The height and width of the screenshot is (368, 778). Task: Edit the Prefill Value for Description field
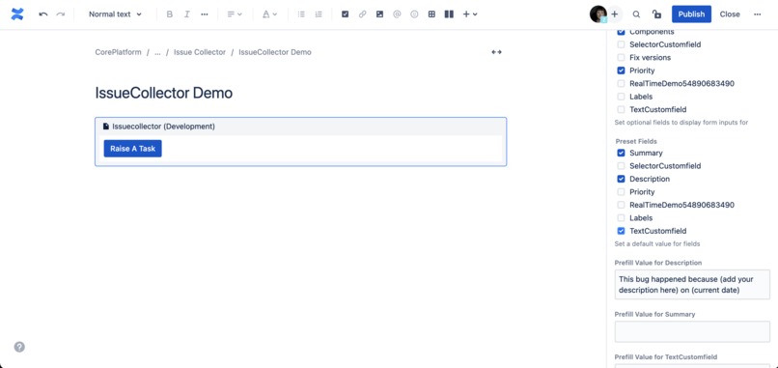pyautogui.click(x=692, y=285)
